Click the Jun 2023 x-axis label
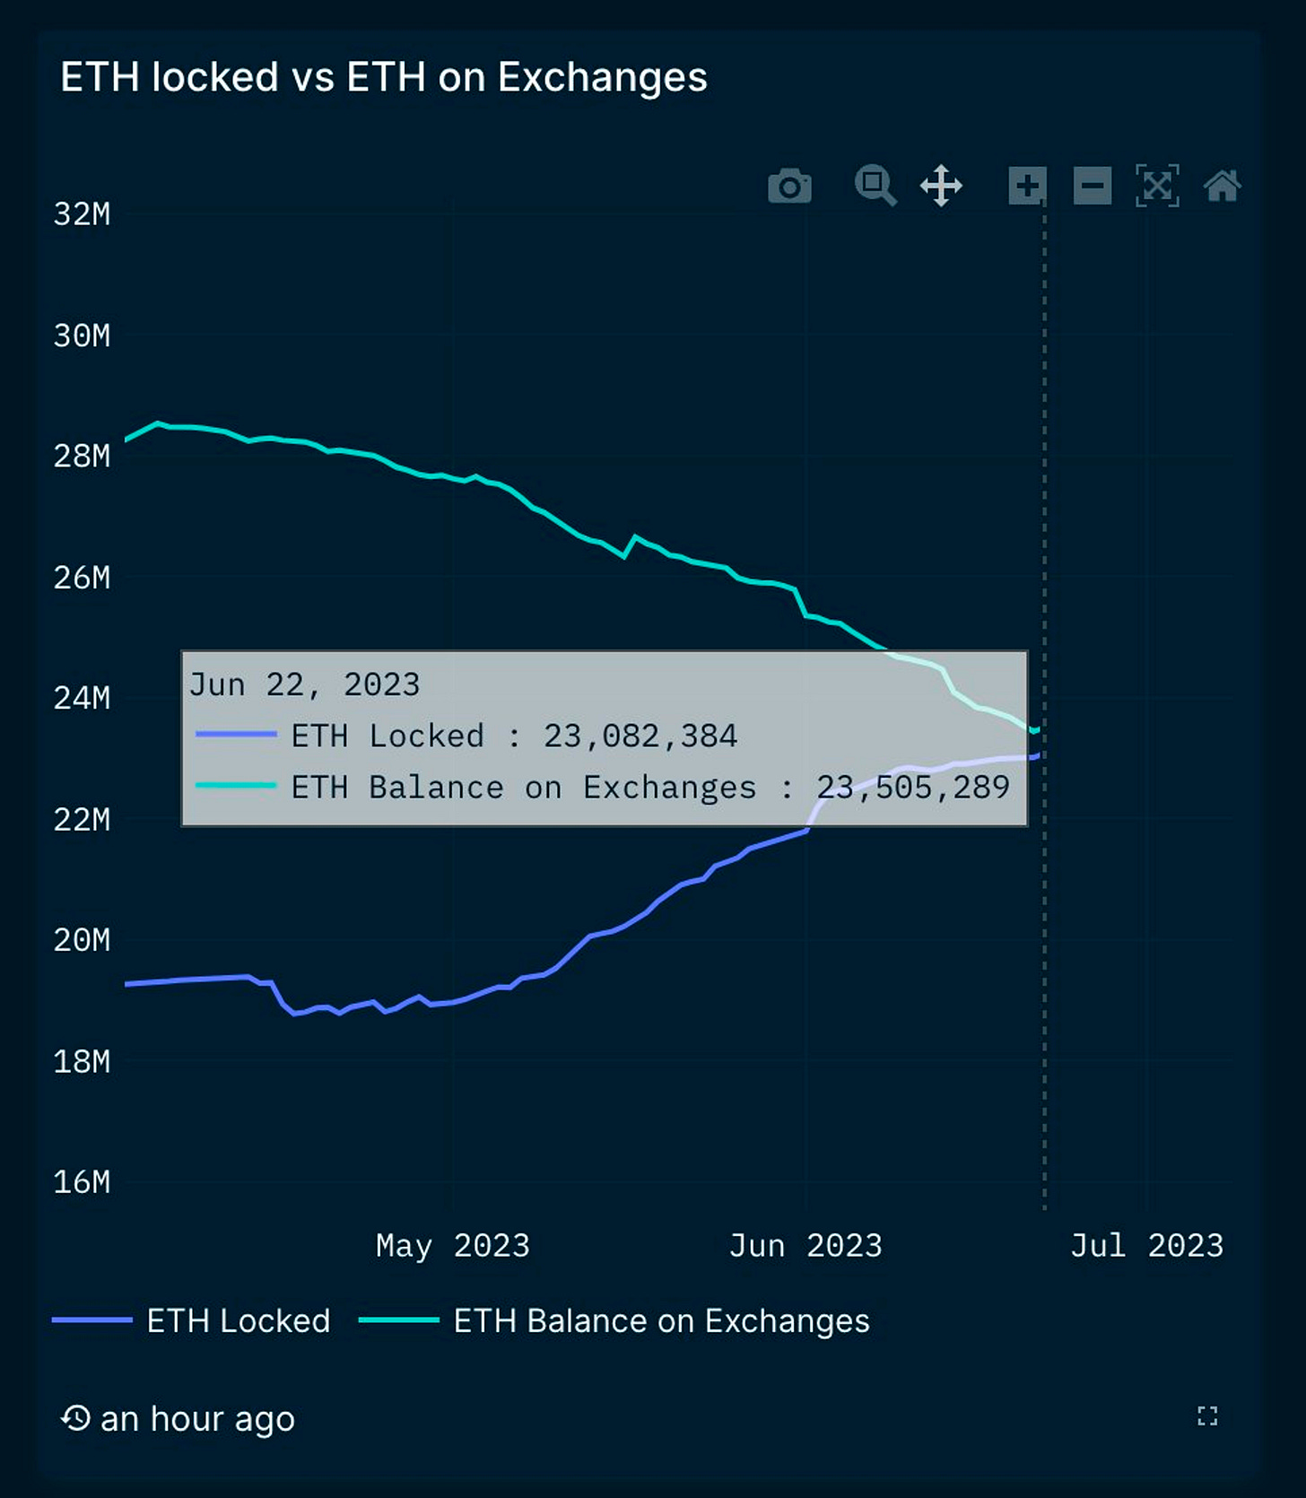The image size is (1306, 1498). tap(805, 1245)
